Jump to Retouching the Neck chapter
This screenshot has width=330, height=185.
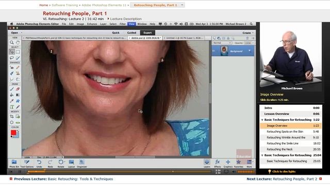pyautogui.click(x=291, y=150)
